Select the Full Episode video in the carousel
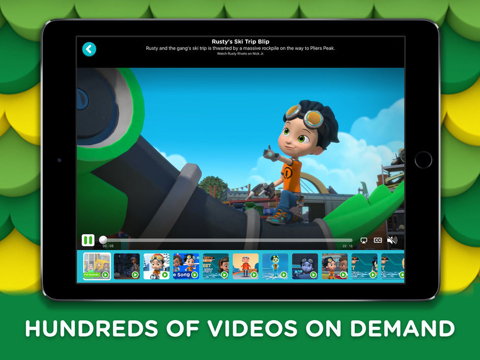Viewport: 480px width, 360px height. coord(96,265)
